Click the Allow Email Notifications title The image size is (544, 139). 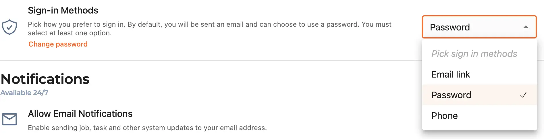pyautogui.click(x=80, y=114)
